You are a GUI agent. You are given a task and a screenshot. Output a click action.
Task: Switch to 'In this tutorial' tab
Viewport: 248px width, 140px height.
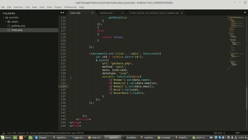[154, 13]
